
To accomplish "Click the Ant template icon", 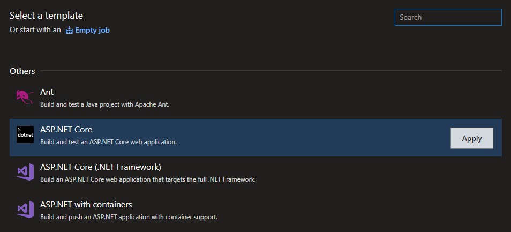I will (x=25, y=97).
